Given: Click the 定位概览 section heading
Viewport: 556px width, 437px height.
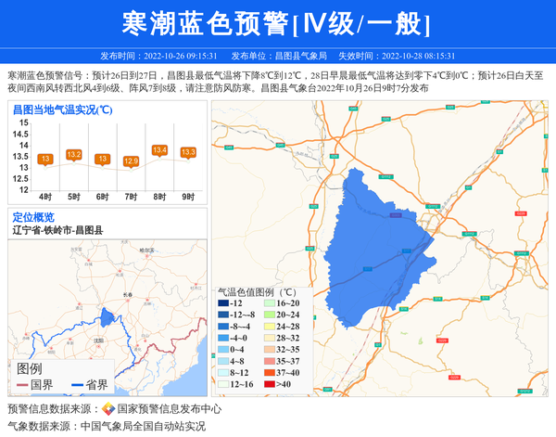Looking at the screenshot, I should [33, 217].
